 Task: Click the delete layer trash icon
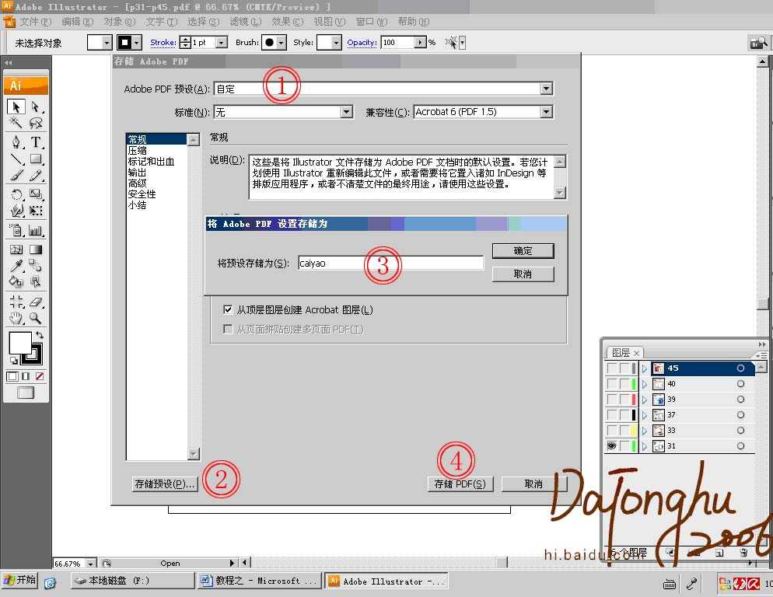pos(744,553)
